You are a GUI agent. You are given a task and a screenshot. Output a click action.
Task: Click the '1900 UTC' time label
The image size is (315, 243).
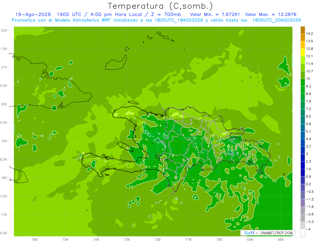69,14
